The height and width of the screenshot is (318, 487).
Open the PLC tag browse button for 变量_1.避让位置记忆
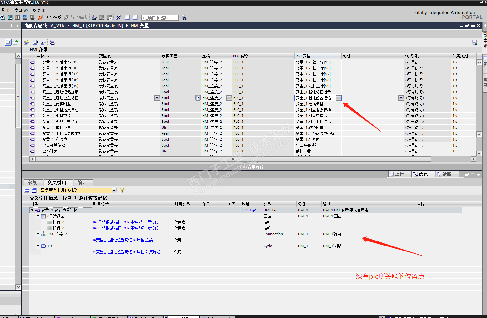339,98
